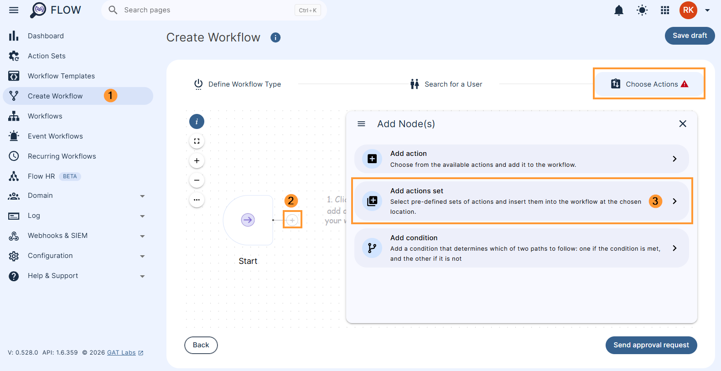The width and height of the screenshot is (721, 371).
Task: Open Recurring Workflows page
Action: tap(78, 156)
